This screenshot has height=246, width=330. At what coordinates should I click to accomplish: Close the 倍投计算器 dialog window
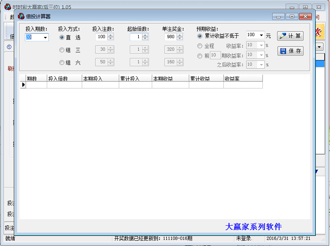[x=305, y=16]
